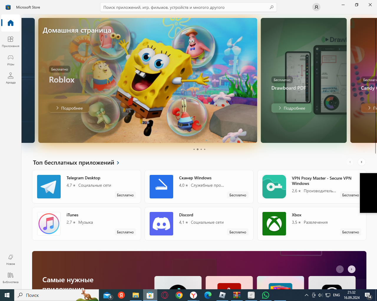Open the Yandex app from the taskbar
Viewport: 377px width, 301px height.
(121, 295)
